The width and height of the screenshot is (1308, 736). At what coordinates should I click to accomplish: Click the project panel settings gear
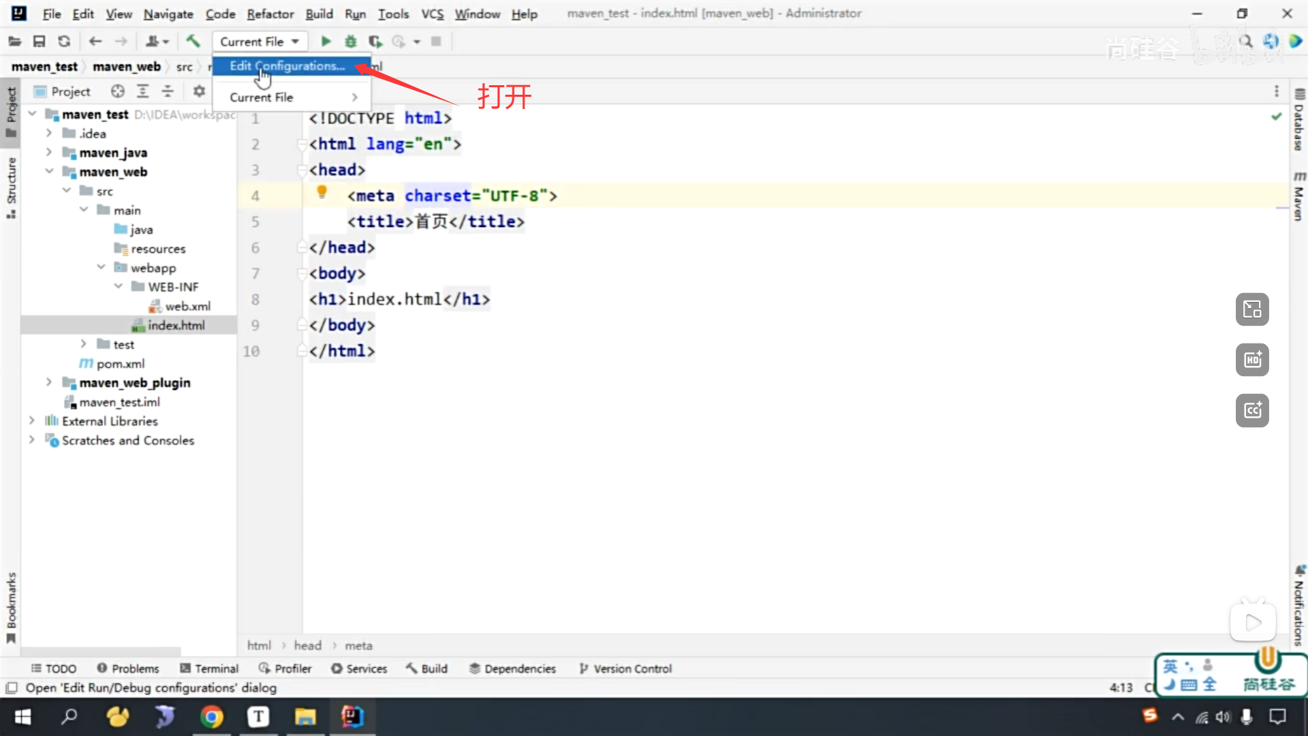click(199, 91)
